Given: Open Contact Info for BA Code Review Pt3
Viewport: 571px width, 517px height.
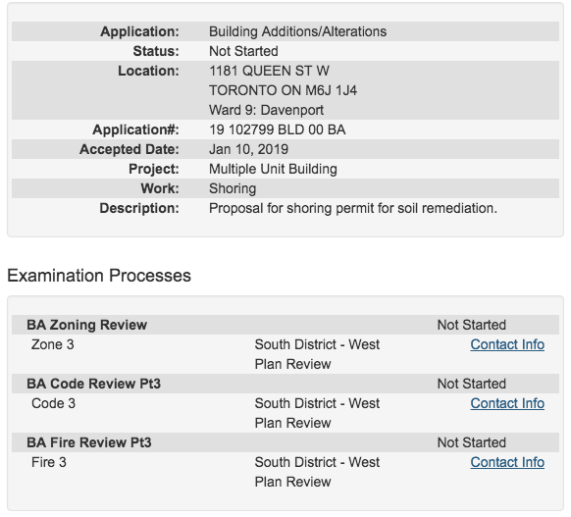Looking at the screenshot, I should point(507,403).
